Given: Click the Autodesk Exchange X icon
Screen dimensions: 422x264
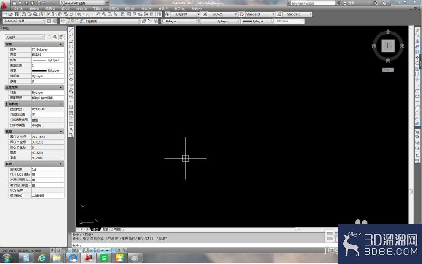Looking at the screenshot, I should [x=376, y=3].
